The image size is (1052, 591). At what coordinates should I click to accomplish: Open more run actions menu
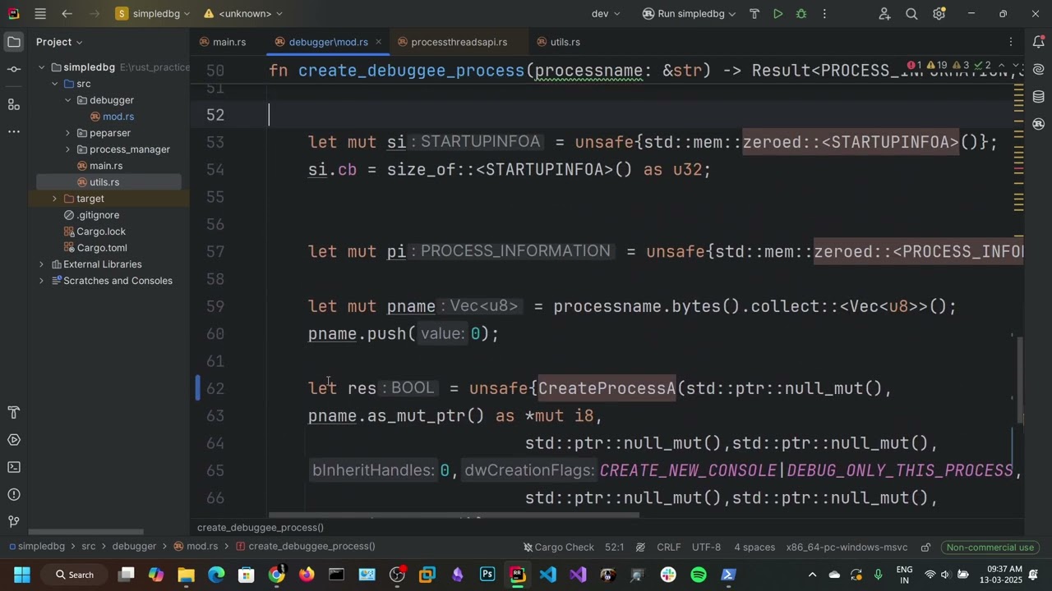click(824, 14)
